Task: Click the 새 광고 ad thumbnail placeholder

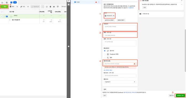Action: coord(11,17)
